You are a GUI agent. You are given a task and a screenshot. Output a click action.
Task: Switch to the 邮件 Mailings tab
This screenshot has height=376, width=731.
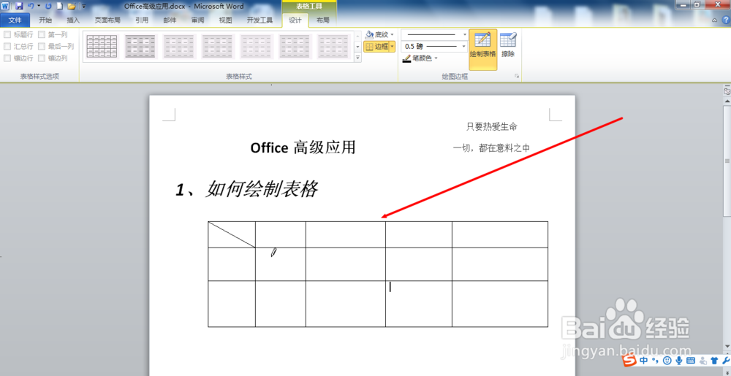click(x=170, y=20)
